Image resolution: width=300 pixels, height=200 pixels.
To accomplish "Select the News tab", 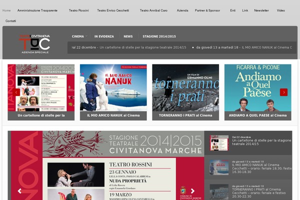I will point(128,36).
